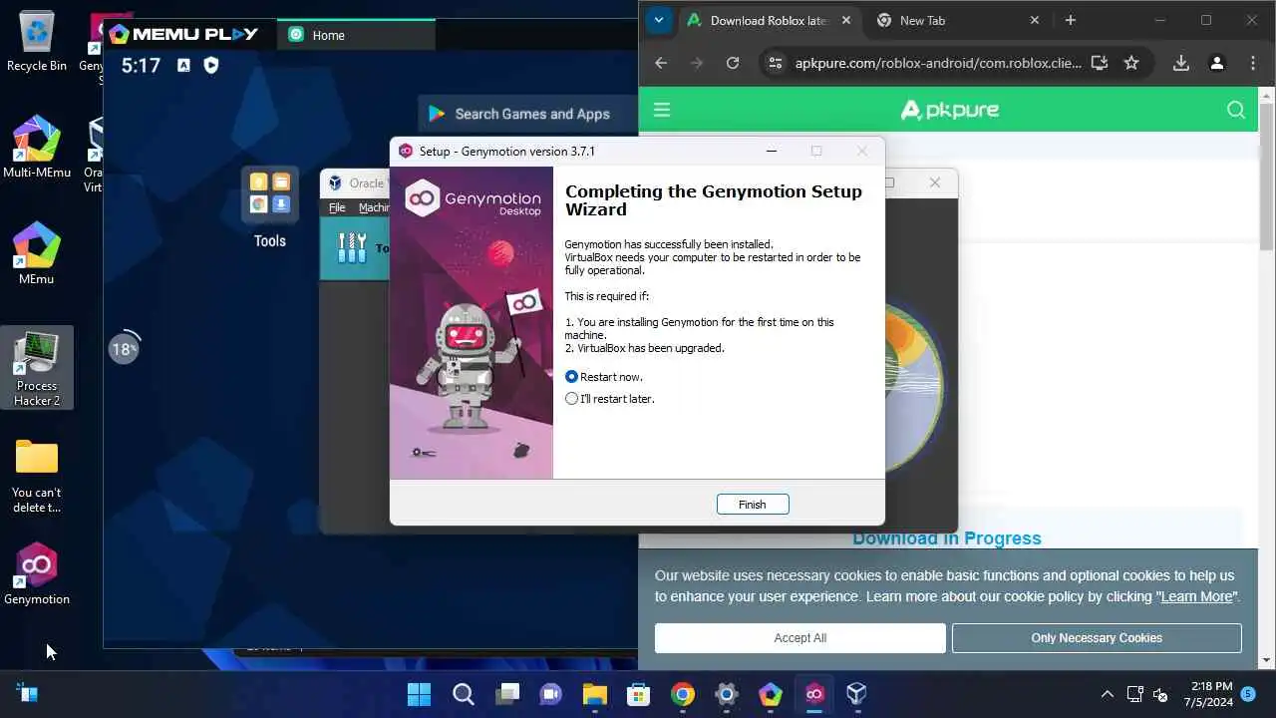Screen dimensions: 1276x718
Task: Open the Learn More cookie policy link
Action: click(x=1196, y=596)
